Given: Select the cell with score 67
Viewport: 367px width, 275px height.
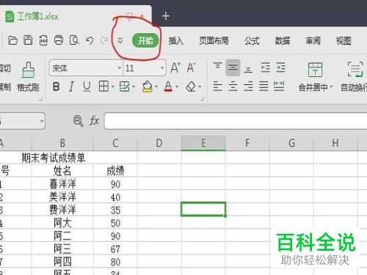Looking at the screenshot, I should tap(115, 249).
